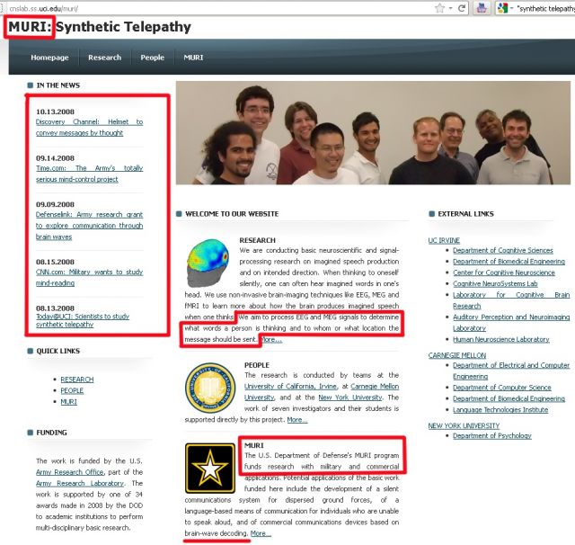575x545 pixels.
Task: Click the group photo banner image
Action: click(x=373, y=132)
